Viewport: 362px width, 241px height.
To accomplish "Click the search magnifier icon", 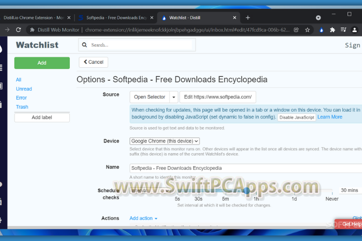I will click(x=84, y=45).
